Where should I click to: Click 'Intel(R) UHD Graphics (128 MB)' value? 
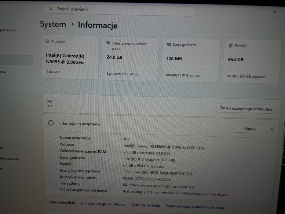pyautogui.click(x=149, y=160)
